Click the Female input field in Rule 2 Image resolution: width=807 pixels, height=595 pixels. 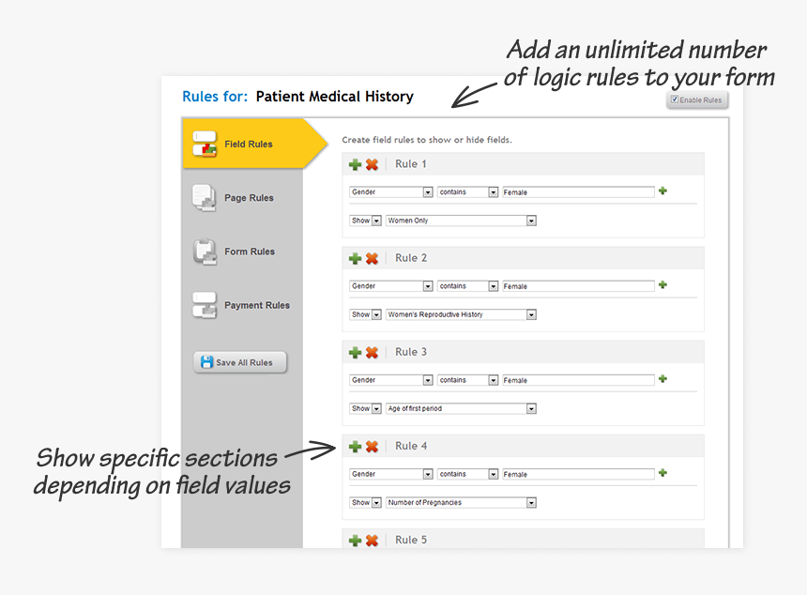coord(577,285)
